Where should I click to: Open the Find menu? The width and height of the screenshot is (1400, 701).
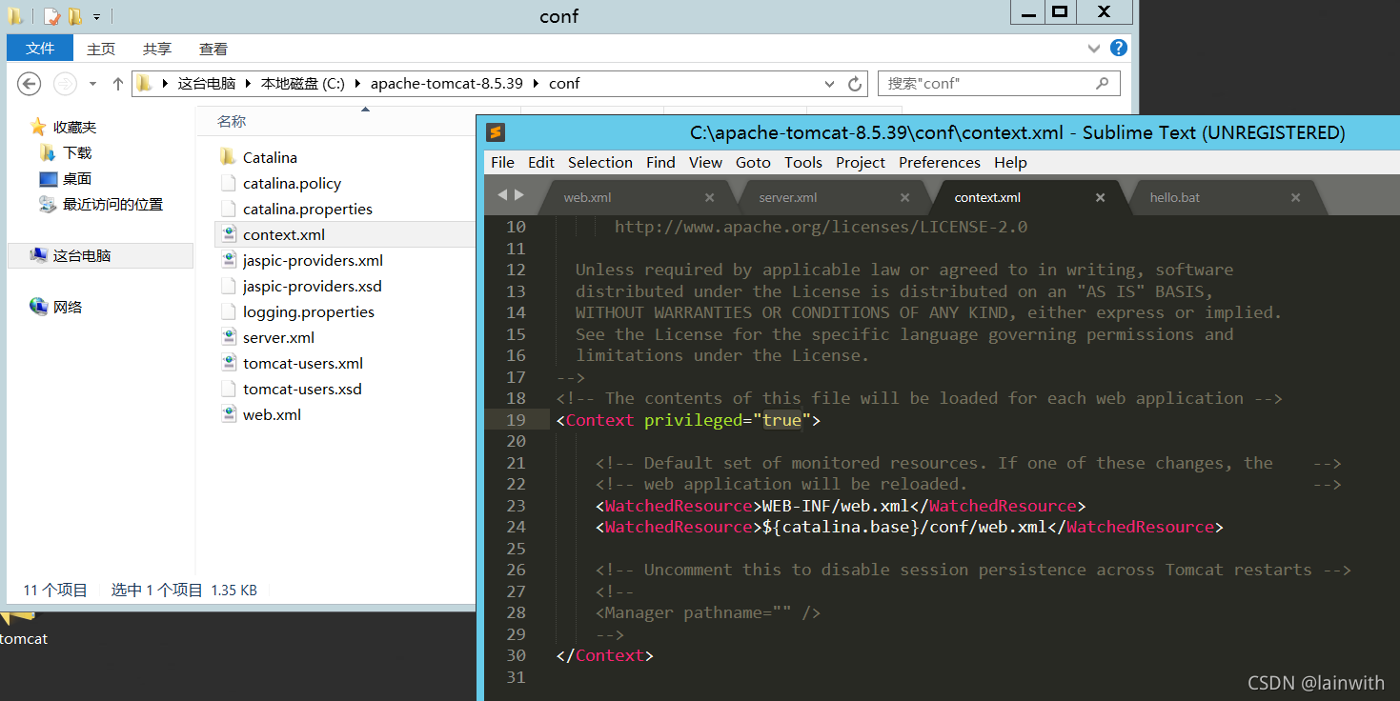point(660,162)
